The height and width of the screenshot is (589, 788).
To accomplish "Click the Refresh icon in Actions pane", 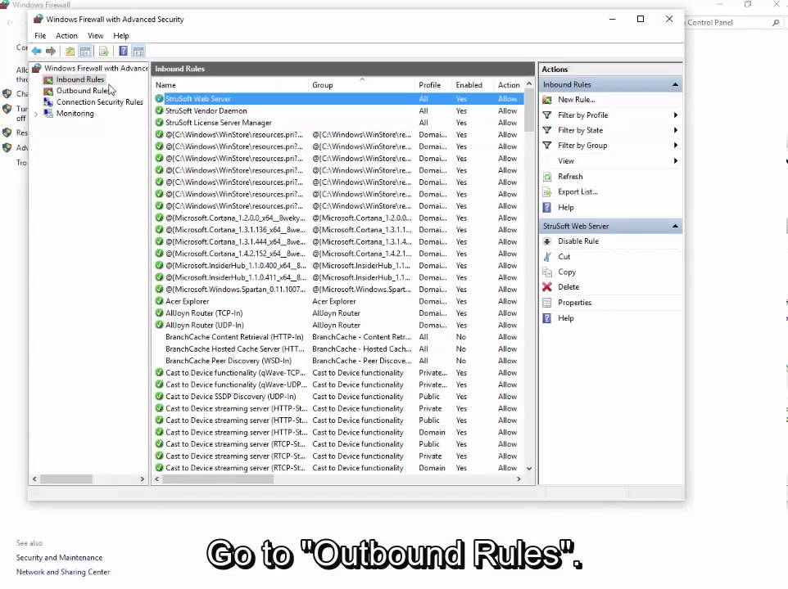I will (547, 177).
